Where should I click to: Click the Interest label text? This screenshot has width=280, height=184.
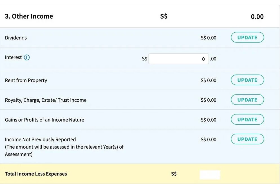tap(13, 57)
